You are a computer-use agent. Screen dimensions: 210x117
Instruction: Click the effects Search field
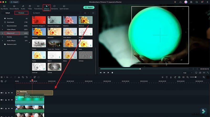56,13
